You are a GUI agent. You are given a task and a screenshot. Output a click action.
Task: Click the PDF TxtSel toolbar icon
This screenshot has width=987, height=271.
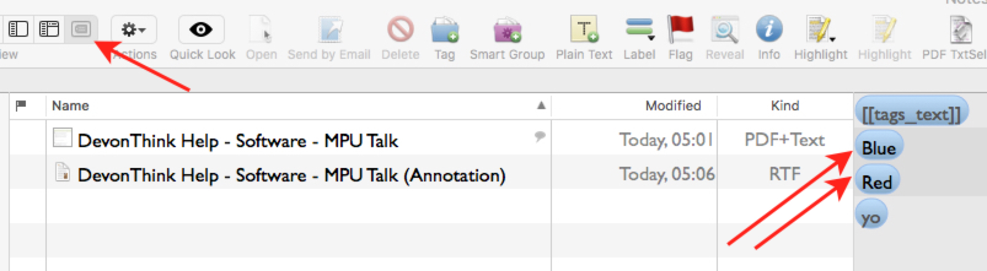(x=961, y=29)
